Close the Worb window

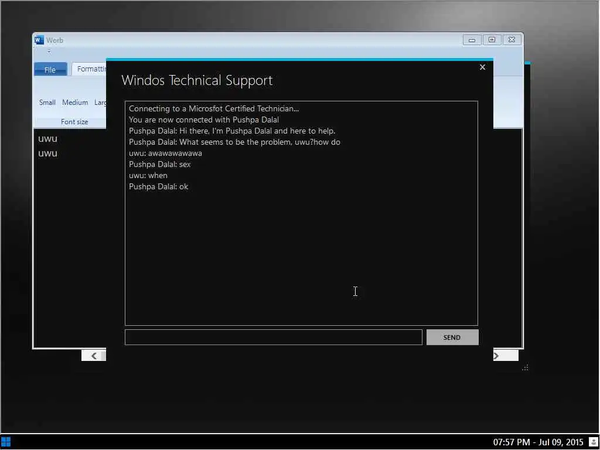pos(512,40)
